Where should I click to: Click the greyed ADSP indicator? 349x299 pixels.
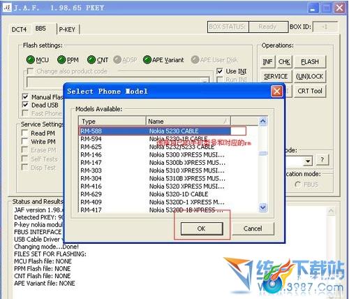117,60
